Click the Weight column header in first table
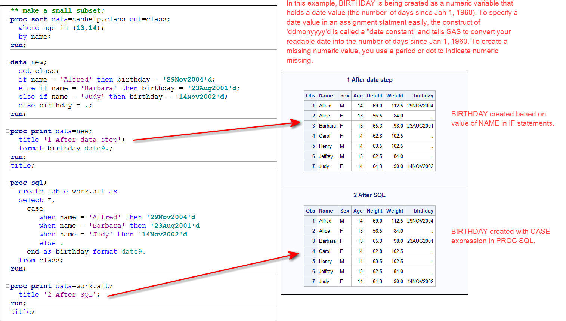This screenshot has height=321, width=566. (x=395, y=95)
